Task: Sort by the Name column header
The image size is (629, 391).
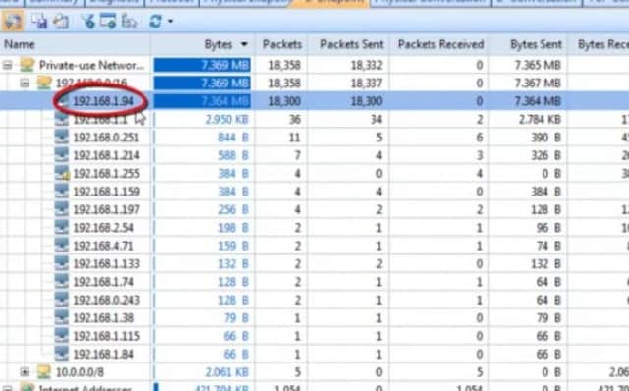Action: point(20,44)
